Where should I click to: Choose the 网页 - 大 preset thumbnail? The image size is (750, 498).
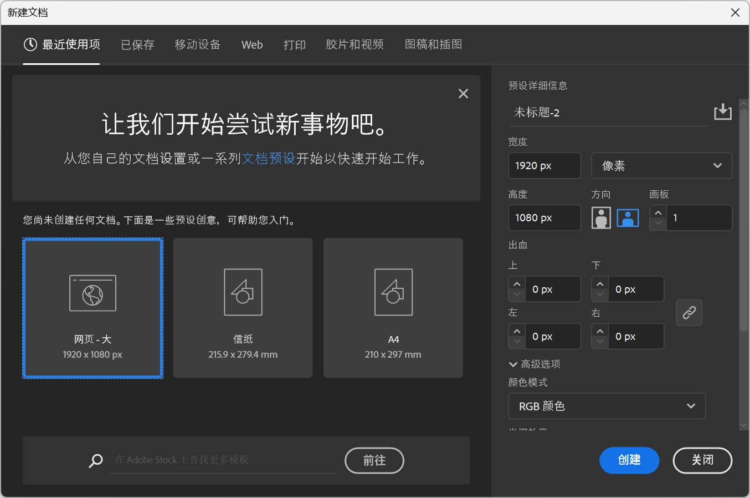coord(93,293)
